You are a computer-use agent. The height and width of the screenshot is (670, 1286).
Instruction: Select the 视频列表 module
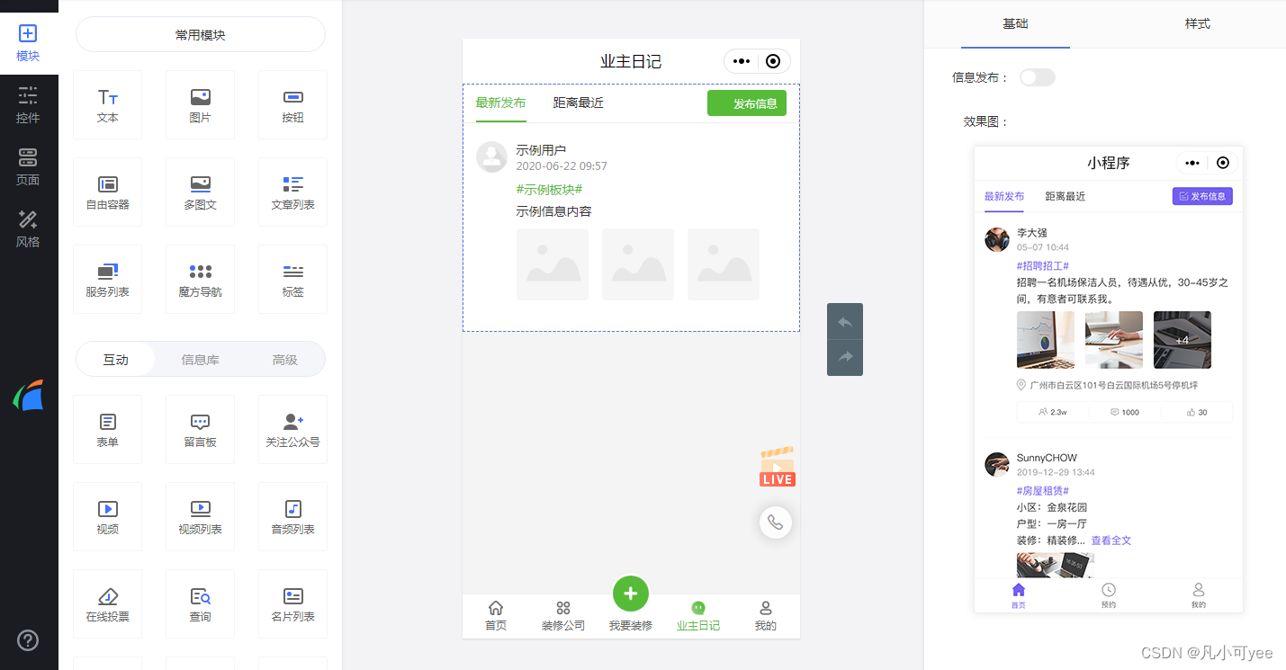[200, 517]
